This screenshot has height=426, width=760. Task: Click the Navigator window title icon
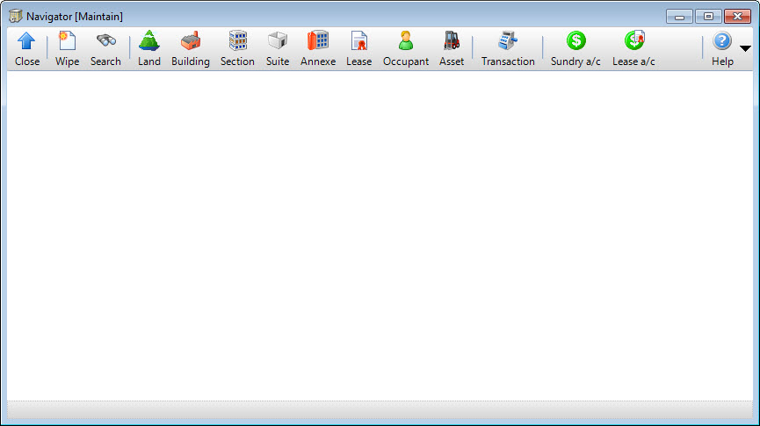16,16
